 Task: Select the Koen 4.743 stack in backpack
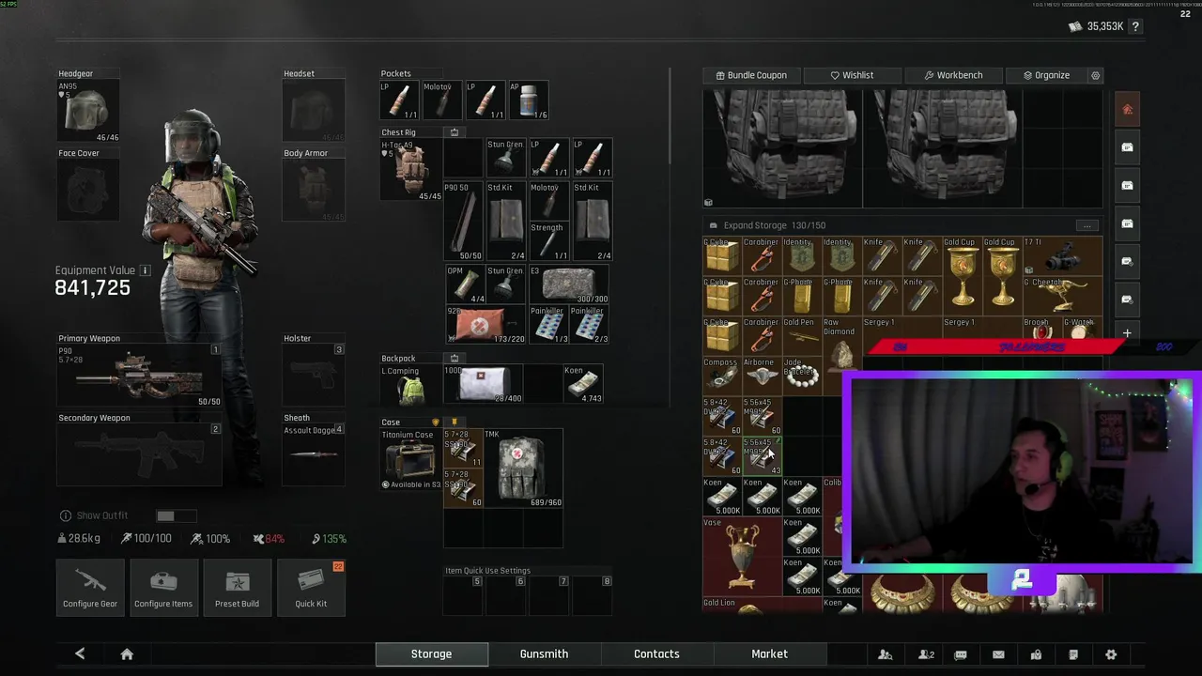[583, 384]
